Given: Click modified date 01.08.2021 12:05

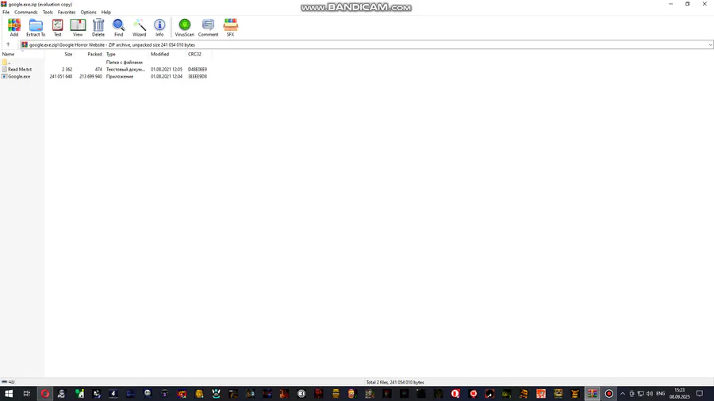Looking at the screenshot, I should click(x=167, y=70).
